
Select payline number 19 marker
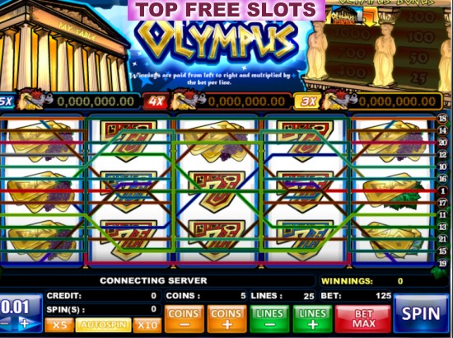[442, 263]
